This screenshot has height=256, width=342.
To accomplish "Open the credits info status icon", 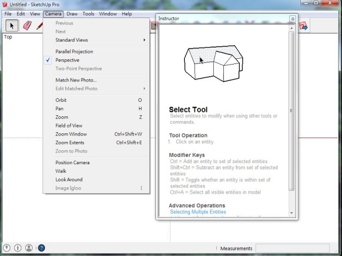I will (x=18, y=247).
